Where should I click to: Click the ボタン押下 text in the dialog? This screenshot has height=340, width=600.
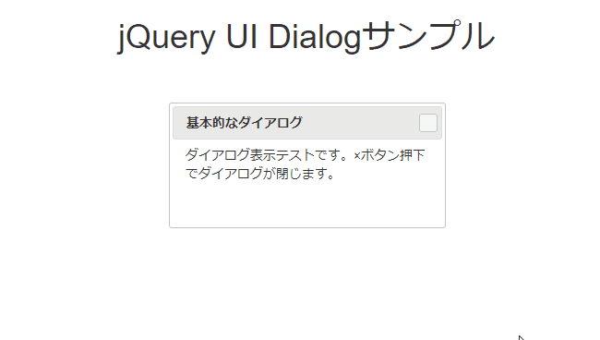(392, 155)
